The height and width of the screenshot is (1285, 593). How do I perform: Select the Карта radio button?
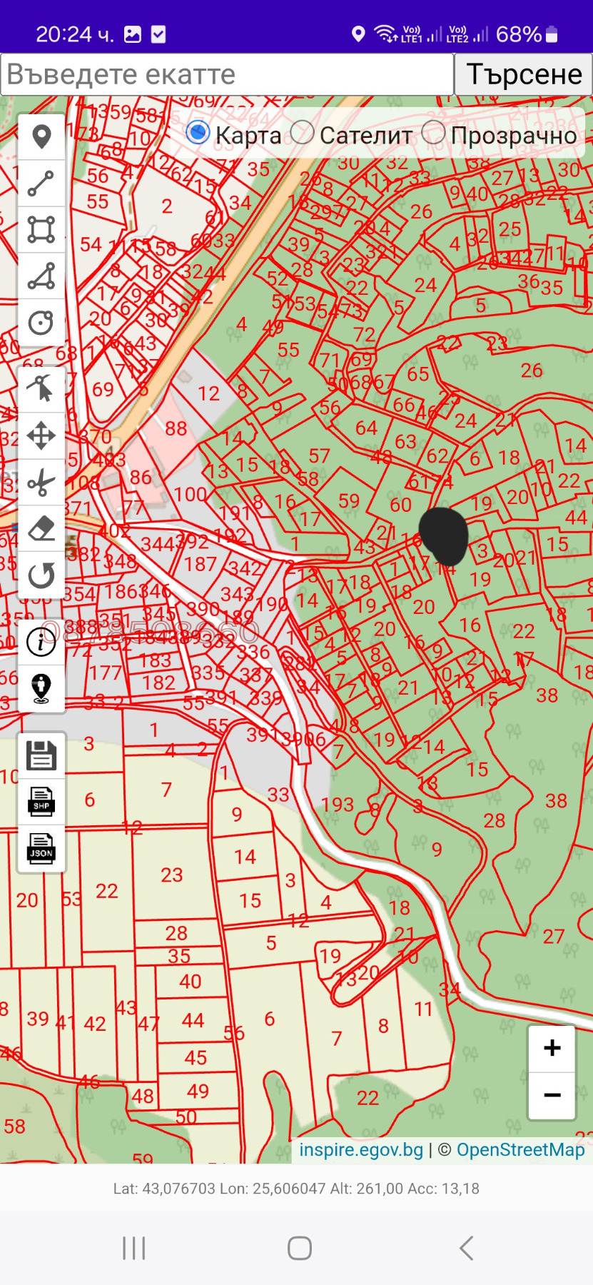point(198,133)
